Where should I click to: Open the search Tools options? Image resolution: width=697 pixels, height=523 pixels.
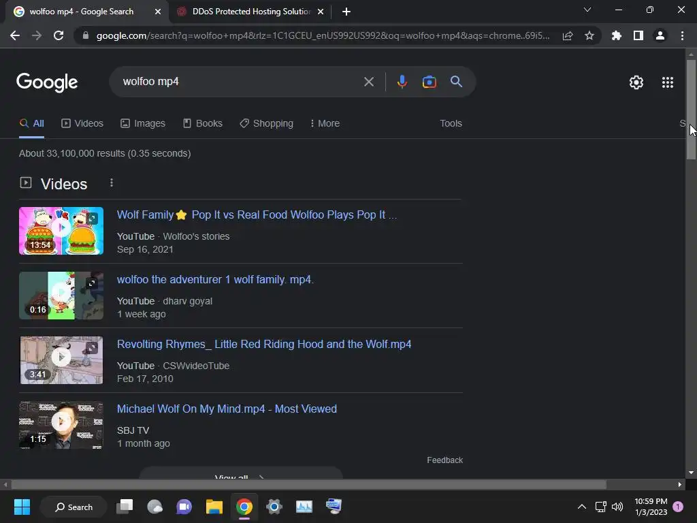coord(451,123)
